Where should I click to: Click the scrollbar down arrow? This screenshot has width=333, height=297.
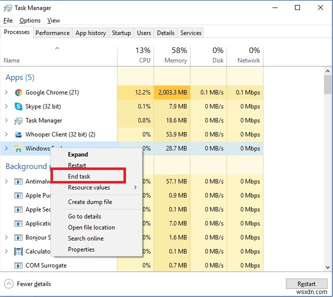[x=327, y=267]
